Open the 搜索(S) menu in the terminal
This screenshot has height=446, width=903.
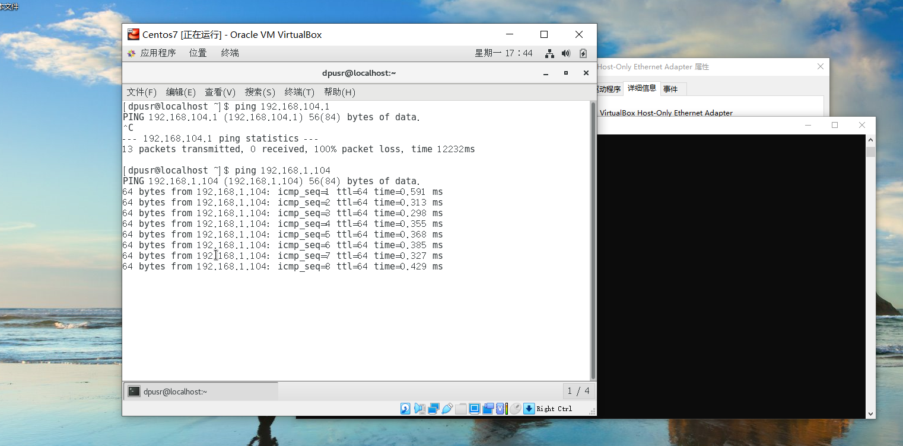pyautogui.click(x=260, y=92)
